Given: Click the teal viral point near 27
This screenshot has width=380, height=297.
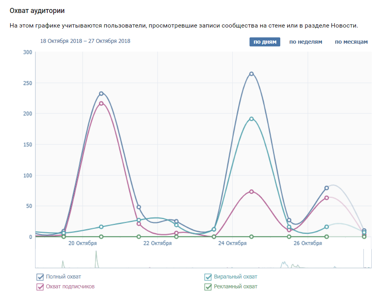Looking at the screenshot, I should click(x=139, y=220).
